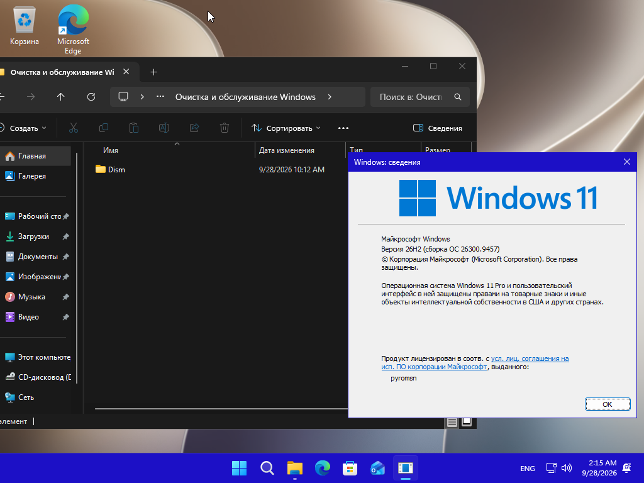644x483 pixels.
Task: Click the Delete trash icon
Action: [225, 128]
